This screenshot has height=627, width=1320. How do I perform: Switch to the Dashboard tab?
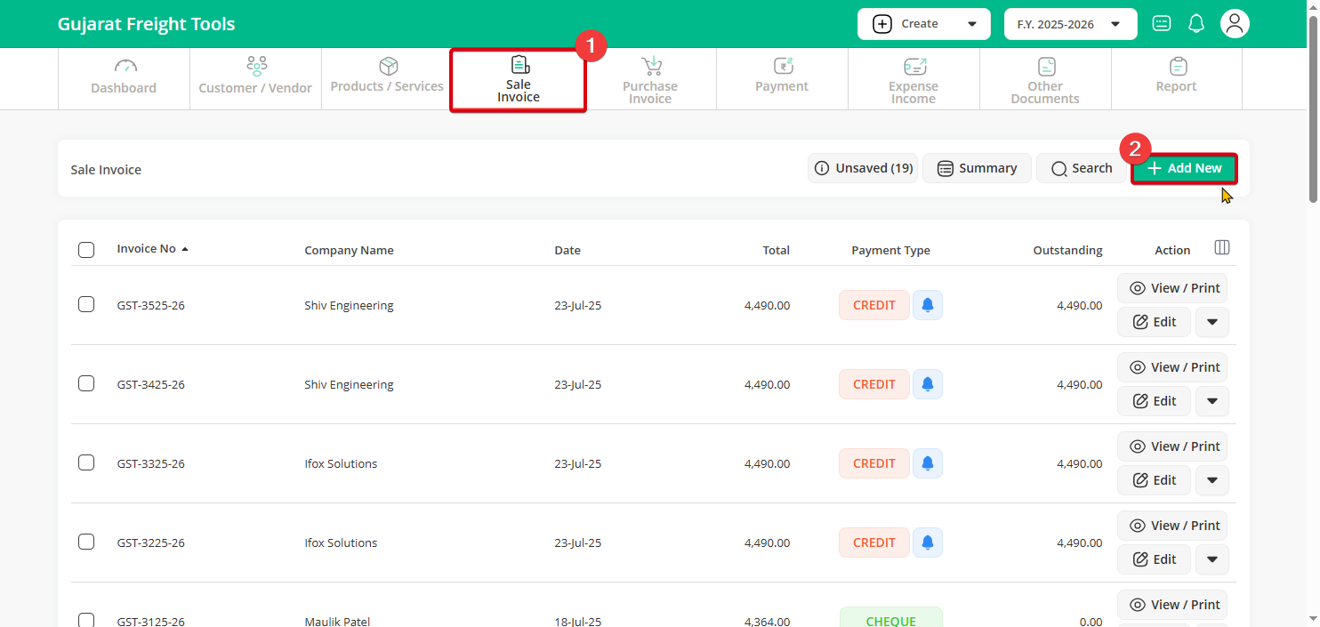click(x=124, y=78)
